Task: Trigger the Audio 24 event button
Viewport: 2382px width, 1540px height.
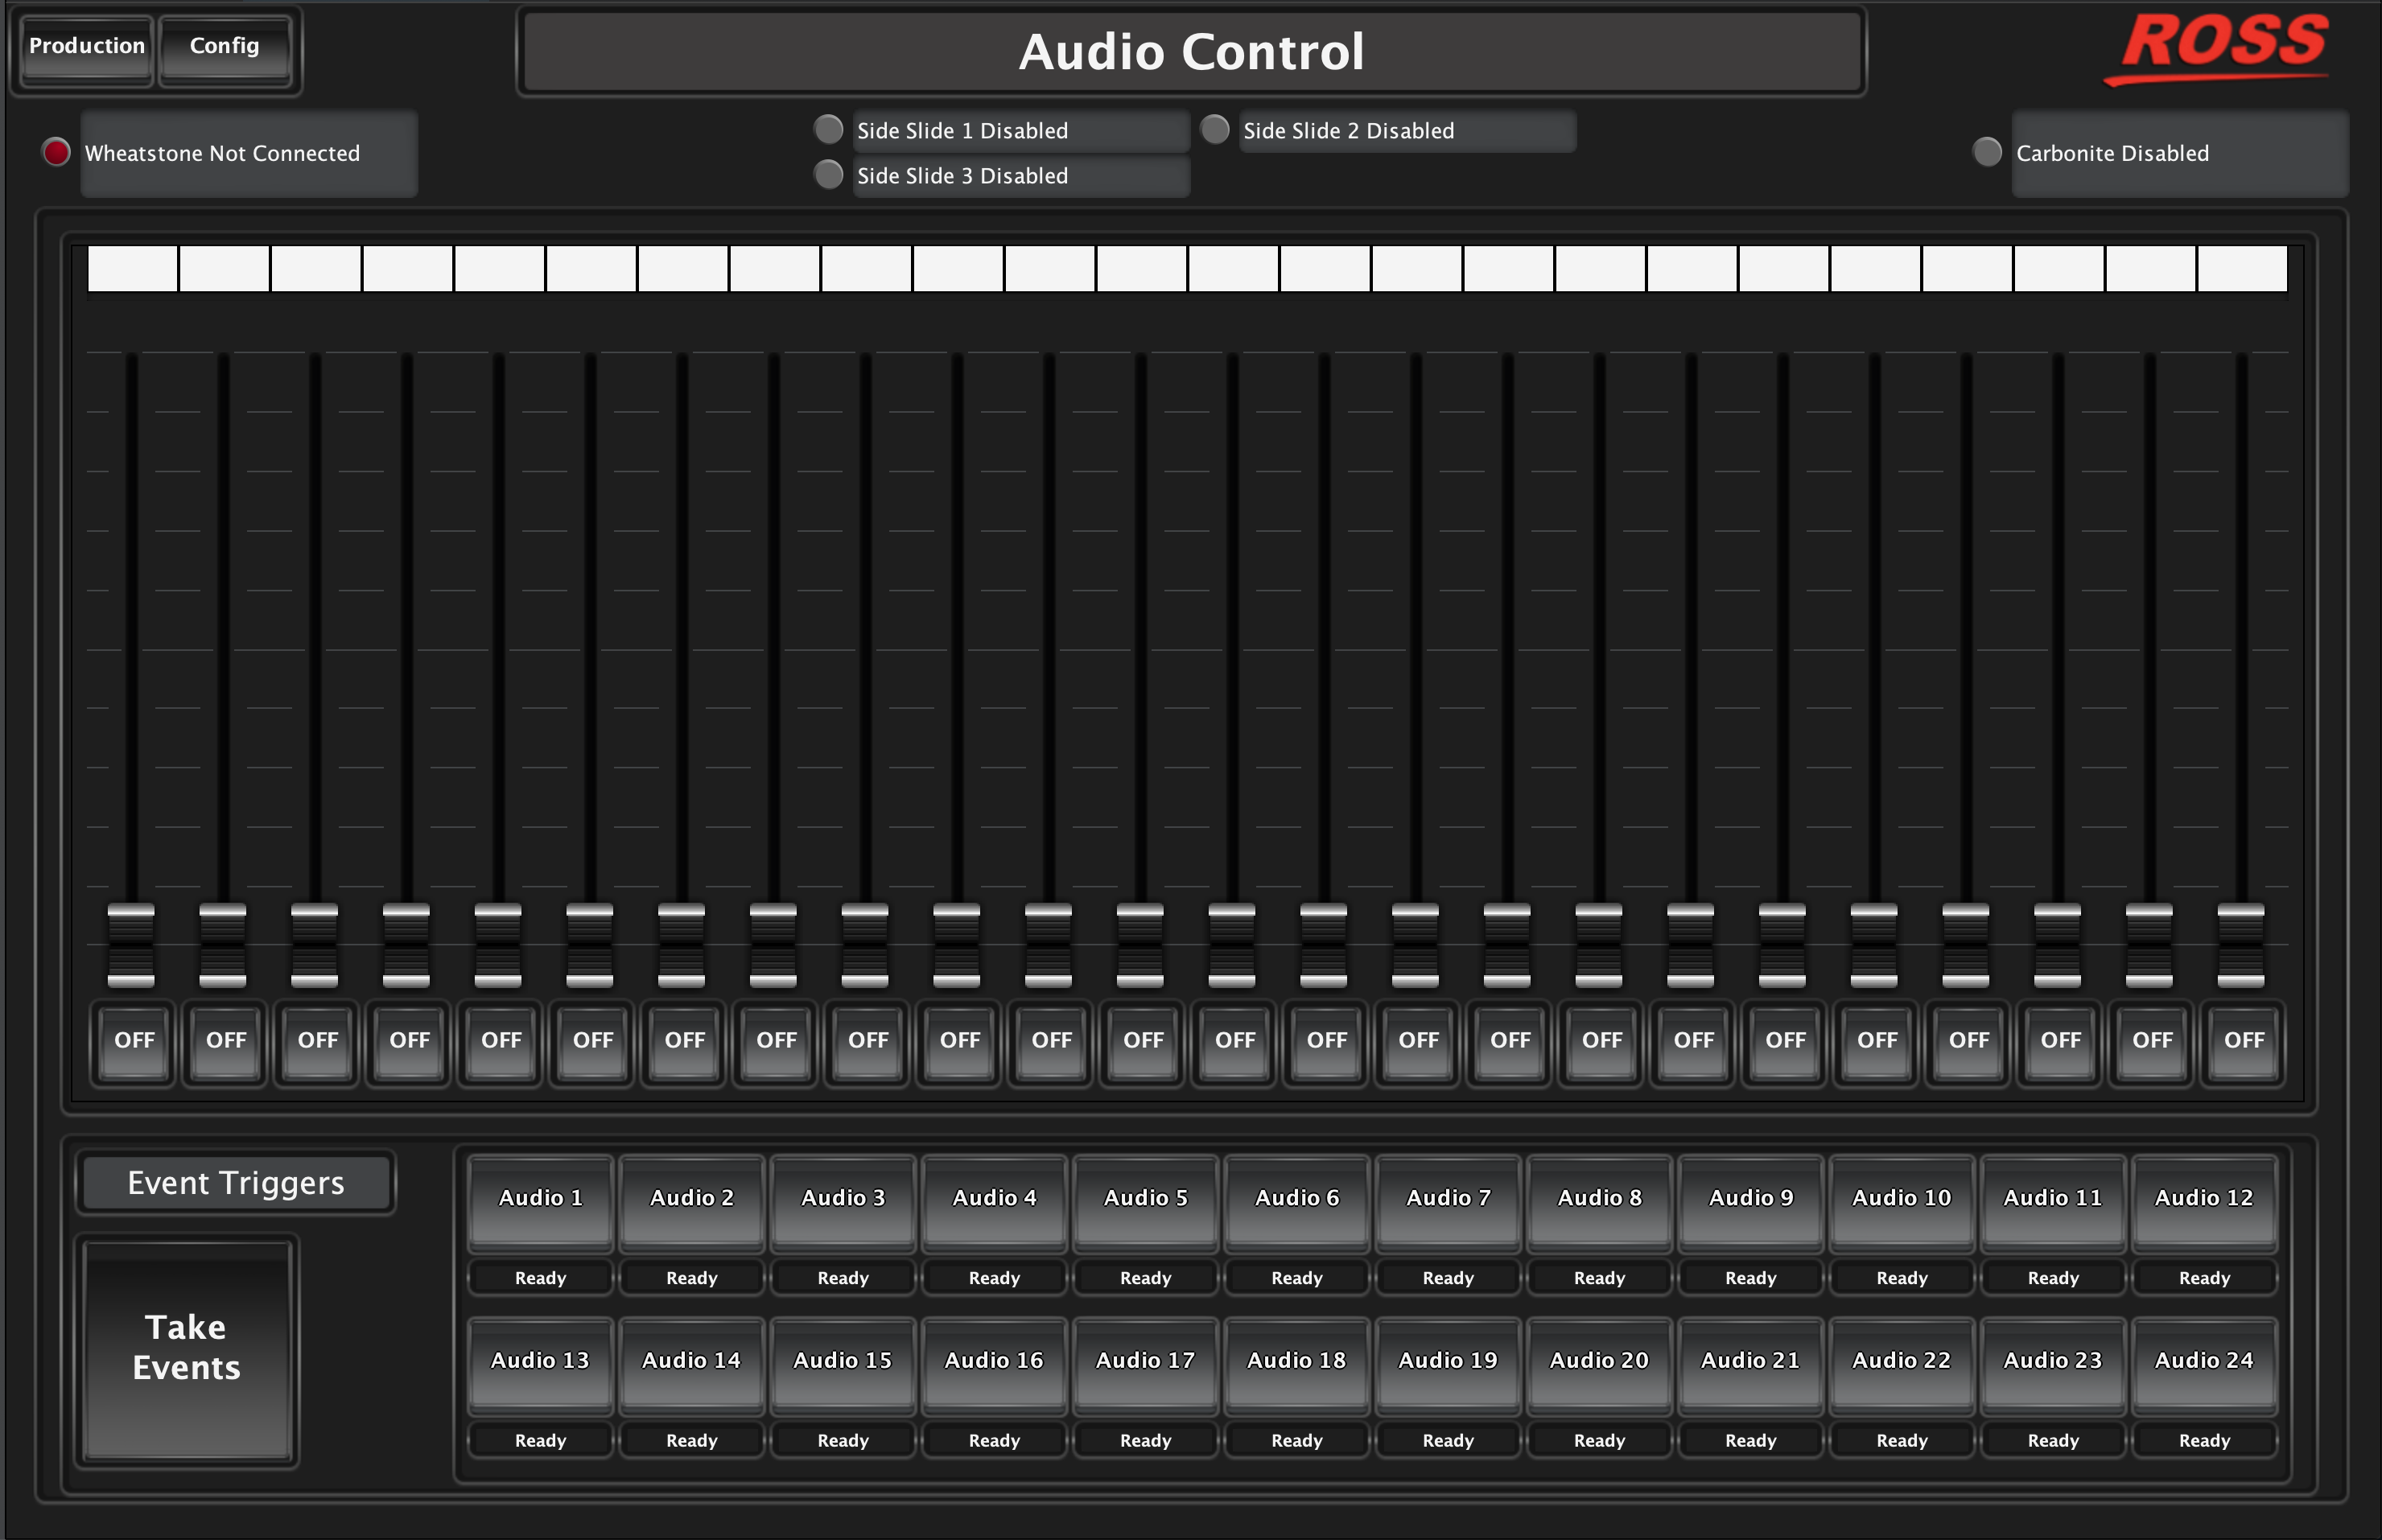Action: (2204, 1362)
